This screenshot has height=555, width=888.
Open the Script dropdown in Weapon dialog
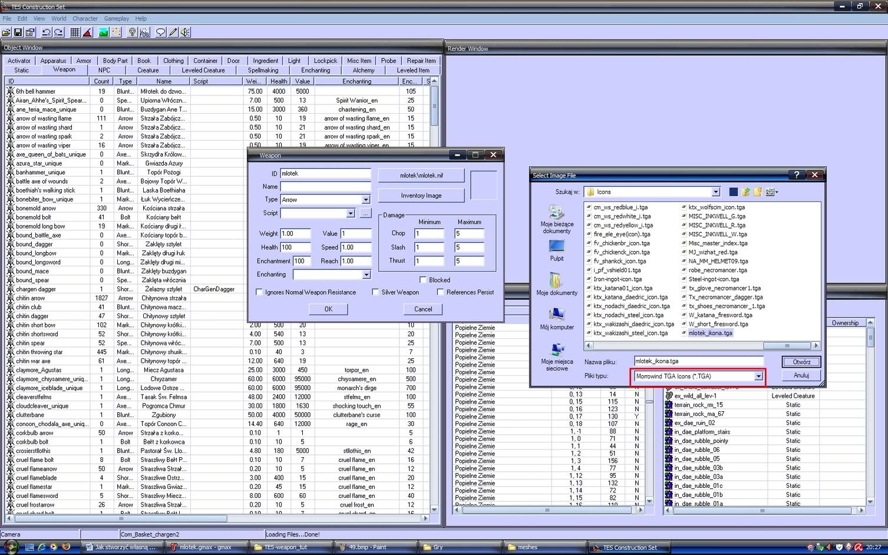[x=351, y=213]
